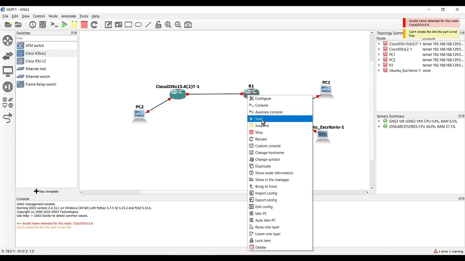Select Delete from context menu
The image size is (465, 261).
coord(280,247)
